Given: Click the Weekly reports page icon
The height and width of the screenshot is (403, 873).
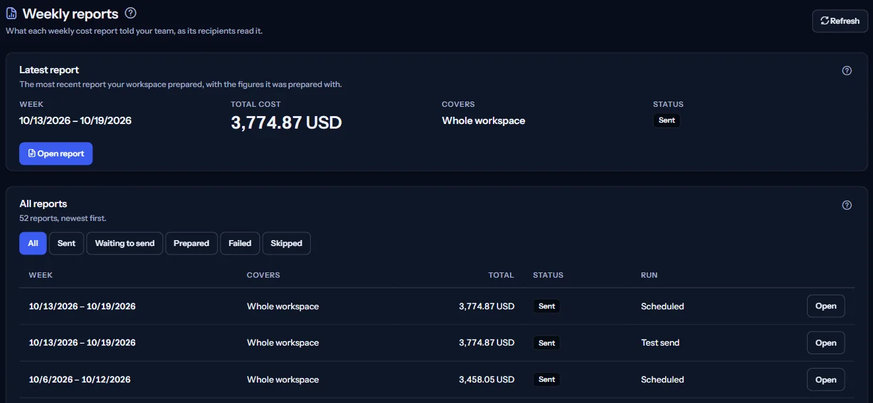Looking at the screenshot, I should coord(11,13).
